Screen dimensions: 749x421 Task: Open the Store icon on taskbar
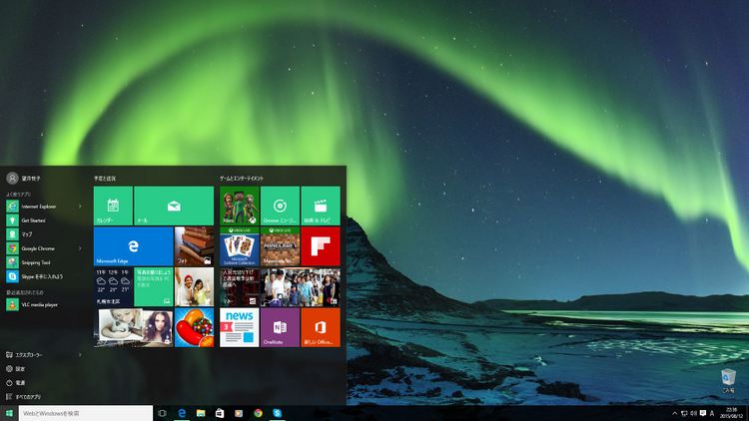[220, 413]
